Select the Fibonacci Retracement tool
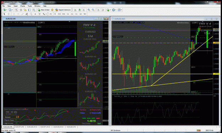 pyautogui.click(x=31, y=14)
